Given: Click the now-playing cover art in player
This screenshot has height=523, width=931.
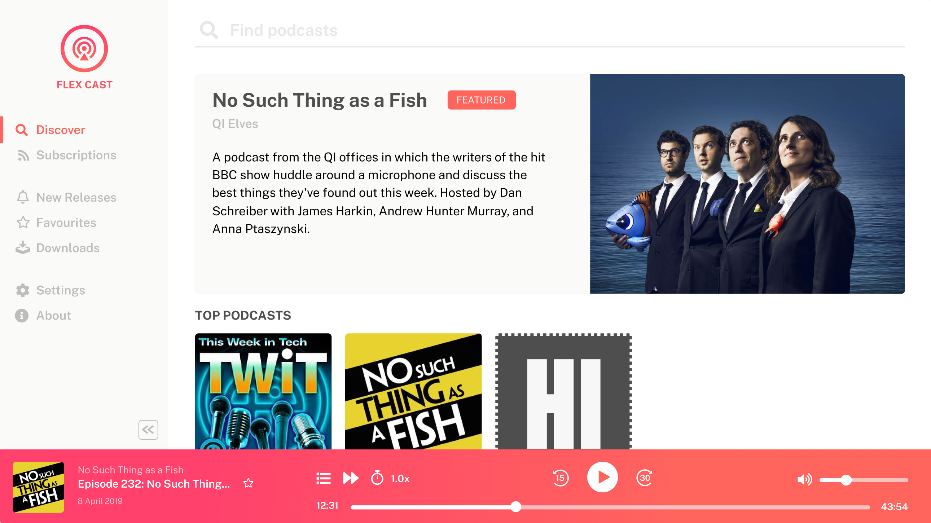Looking at the screenshot, I should 38,487.
